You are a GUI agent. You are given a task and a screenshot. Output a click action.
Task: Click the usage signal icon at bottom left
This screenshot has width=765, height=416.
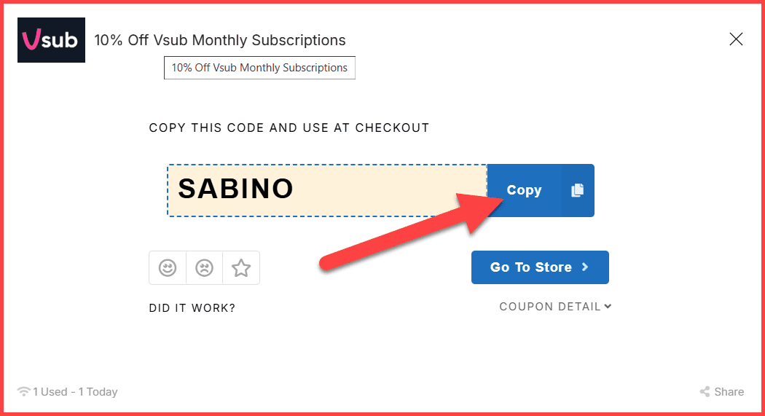(x=24, y=392)
